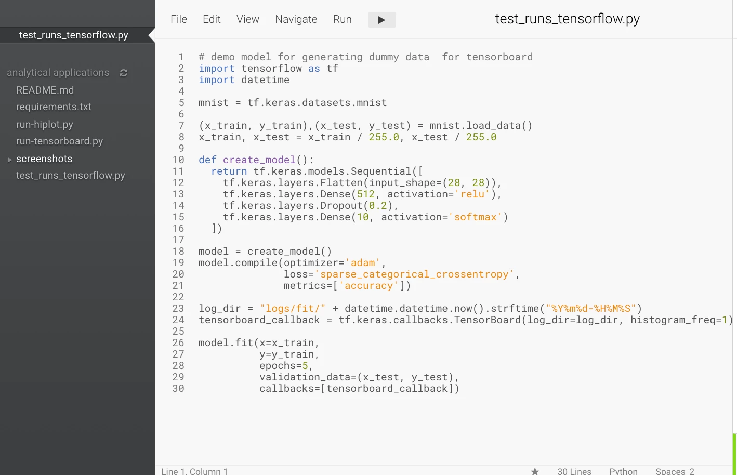Open the Navigate menu
The width and height of the screenshot is (737, 475).
296,19
